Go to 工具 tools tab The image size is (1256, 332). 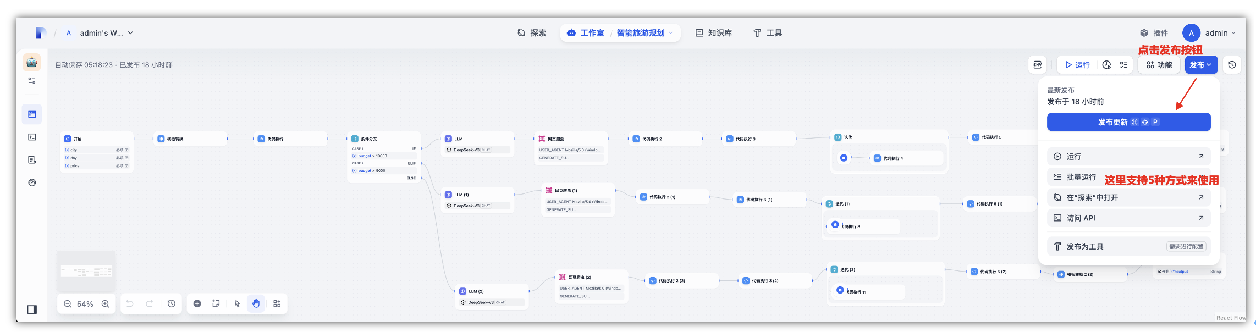click(x=768, y=33)
